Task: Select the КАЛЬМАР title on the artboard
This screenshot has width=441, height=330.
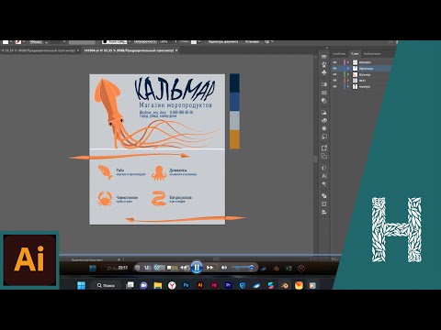Action: [175, 89]
